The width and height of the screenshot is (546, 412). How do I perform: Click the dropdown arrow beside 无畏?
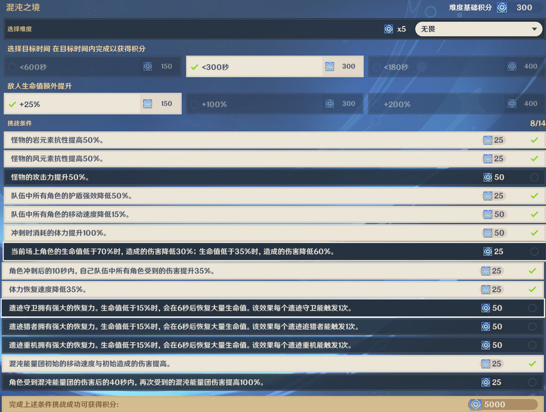534,29
